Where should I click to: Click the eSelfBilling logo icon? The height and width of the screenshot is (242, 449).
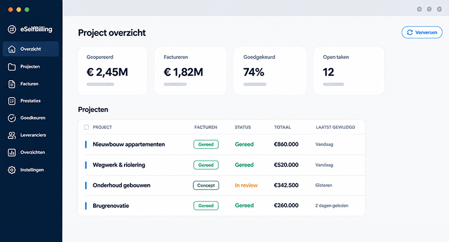click(12, 29)
